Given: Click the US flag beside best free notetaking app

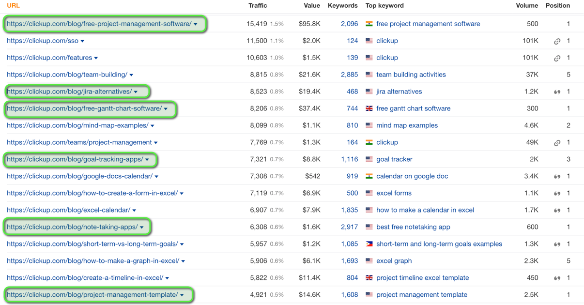Looking at the screenshot, I should (369, 227).
